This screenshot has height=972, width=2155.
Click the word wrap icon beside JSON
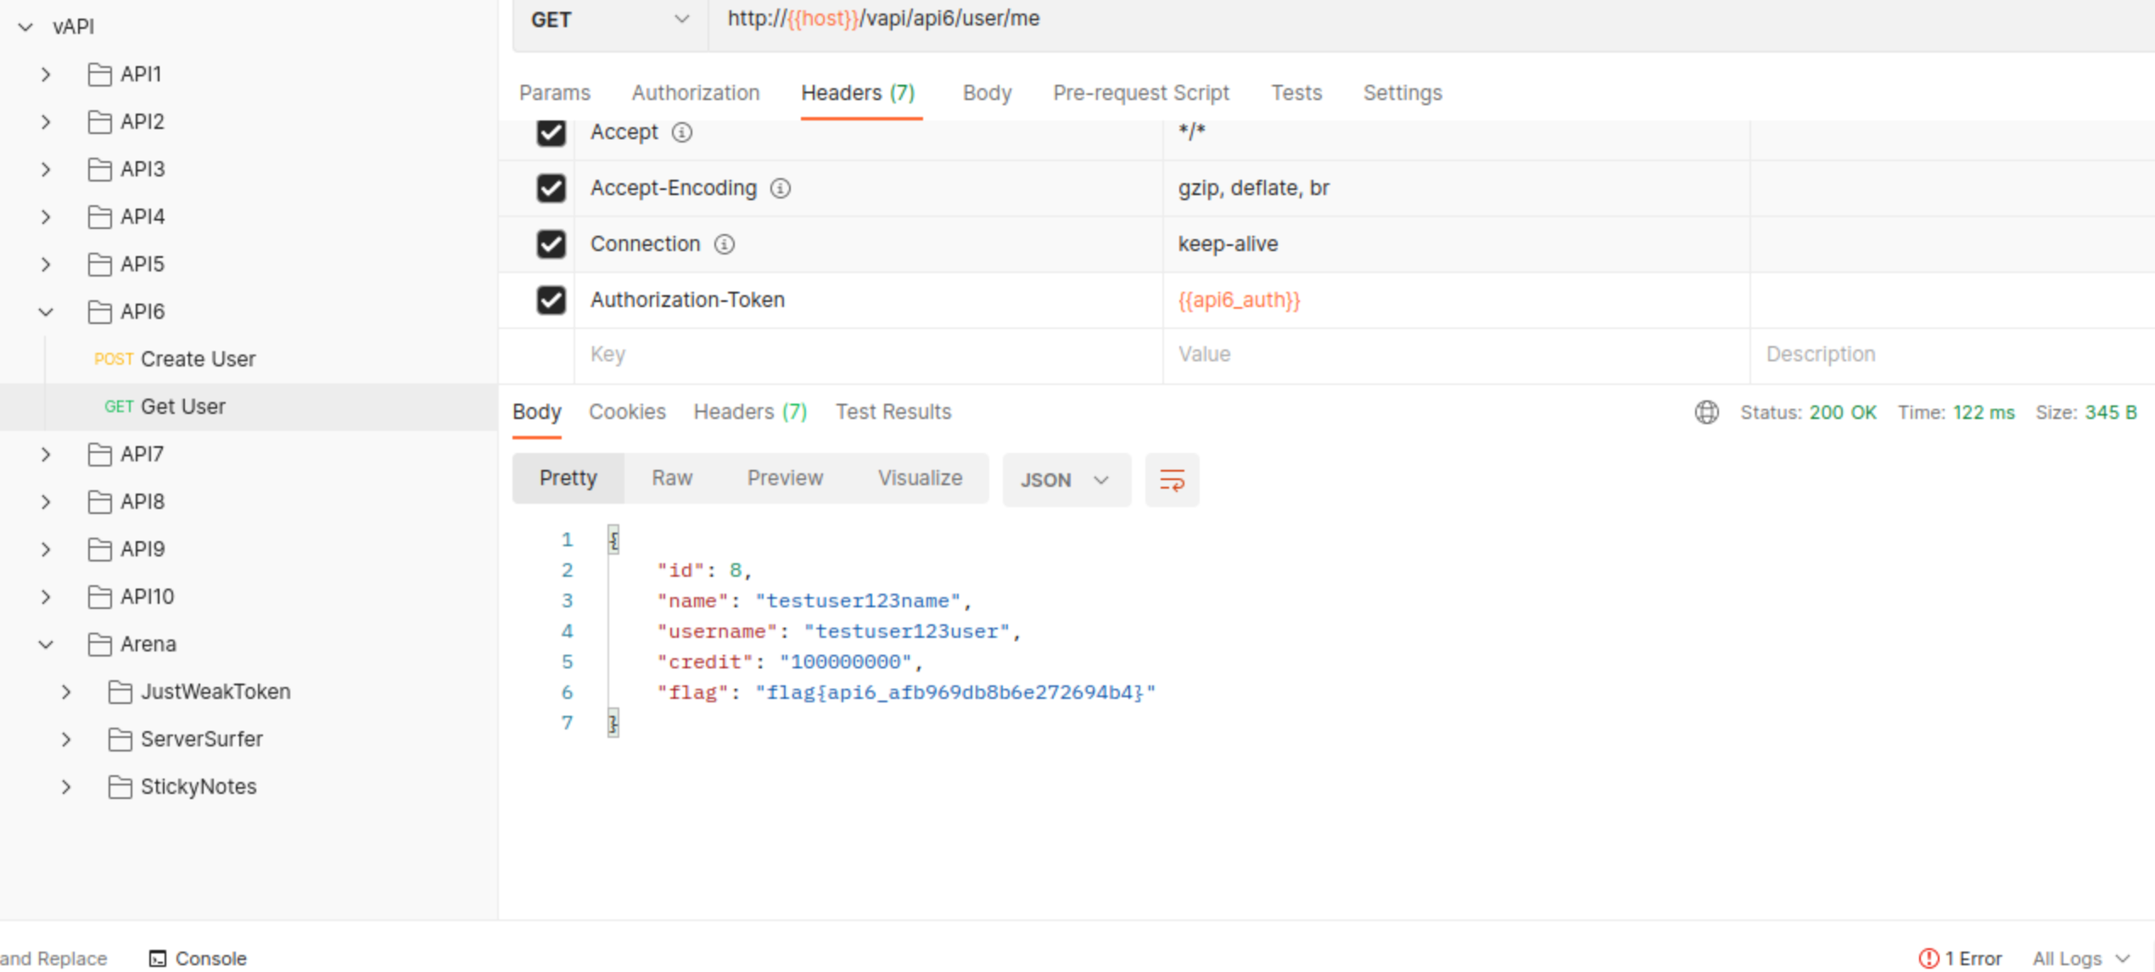tap(1172, 480)
